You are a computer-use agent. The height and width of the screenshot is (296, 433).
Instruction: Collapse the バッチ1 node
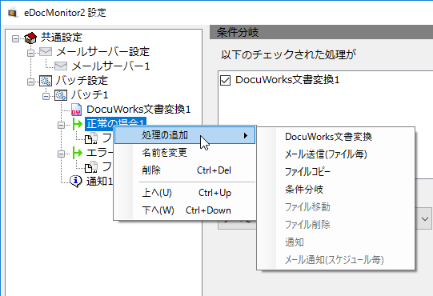click(46, 96)
